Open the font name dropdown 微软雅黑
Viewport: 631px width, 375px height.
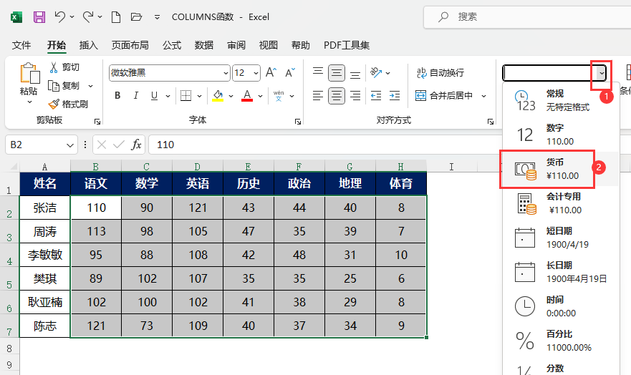(226, 73)
